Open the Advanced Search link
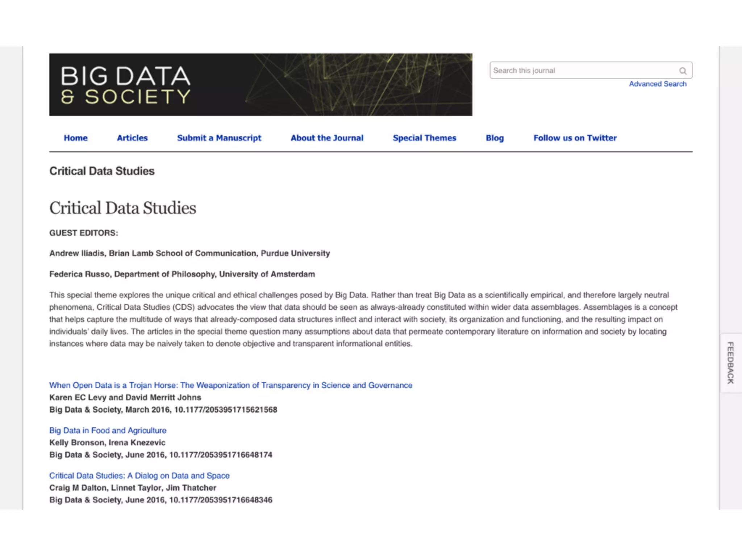This screenshot has width=742, height=556. click(x=657, y=84)
